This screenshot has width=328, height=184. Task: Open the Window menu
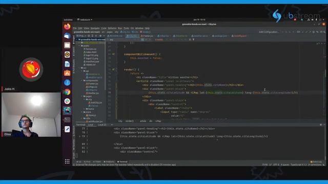pyautogui.click(x=139, y=28)
